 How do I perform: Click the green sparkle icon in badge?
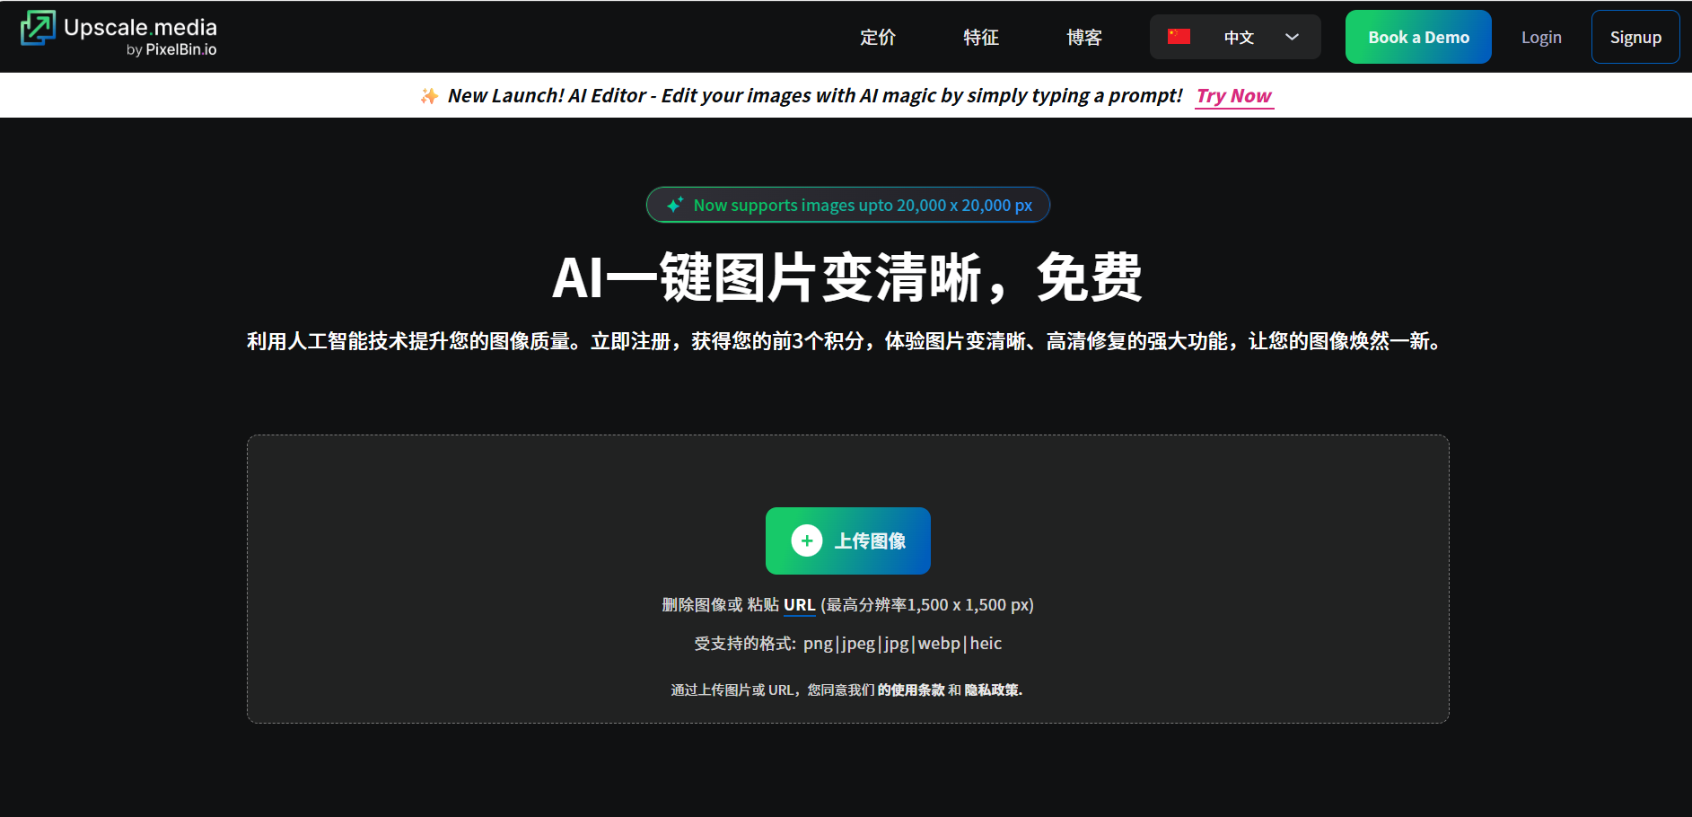point(675,206)
